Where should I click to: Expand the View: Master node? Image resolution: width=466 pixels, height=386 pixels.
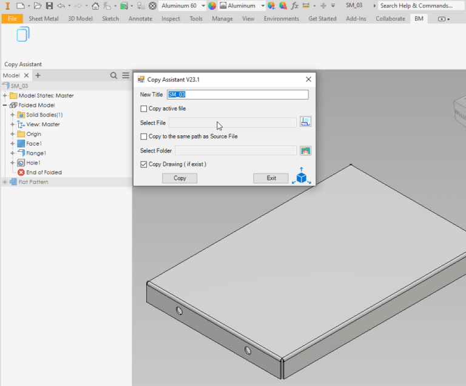[13, 124]
